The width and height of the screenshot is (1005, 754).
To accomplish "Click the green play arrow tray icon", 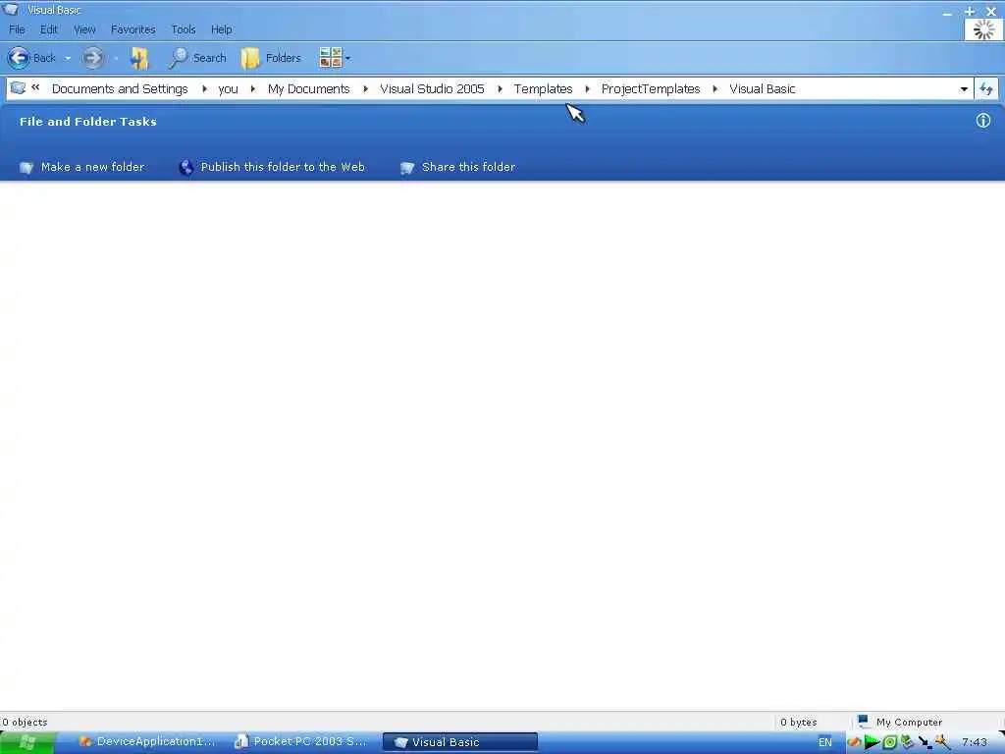I will pyautogui.click(x=872, y=742).
